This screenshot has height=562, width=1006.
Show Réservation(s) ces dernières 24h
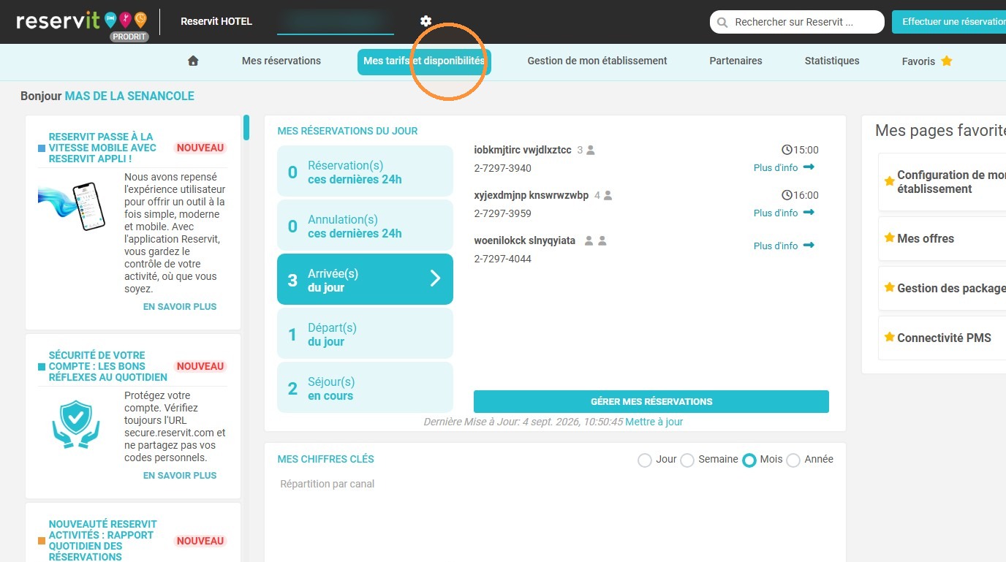pos(365,172)
